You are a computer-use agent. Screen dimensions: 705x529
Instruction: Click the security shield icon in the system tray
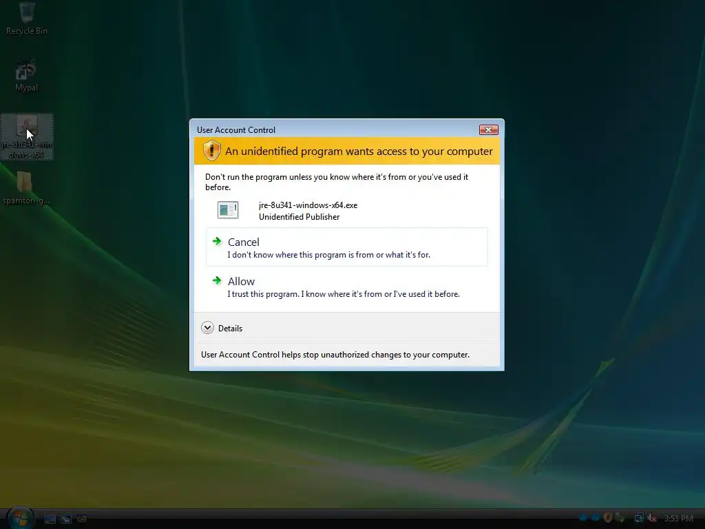click(x=607, y=518)
